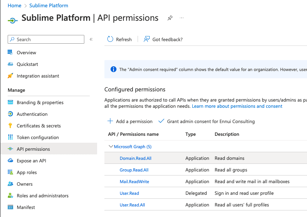Screen dimensions: 307x217
Task: Click the Owners people icon
Action: (x=10, y=184)
